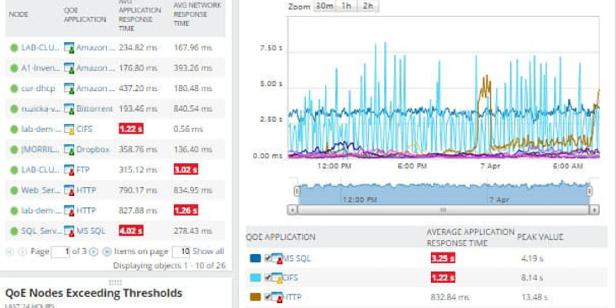The height and width of the screenshot is (308, 616).
Task: Click the right arrow of chart scrollbar
Action: tap(594, 209)
